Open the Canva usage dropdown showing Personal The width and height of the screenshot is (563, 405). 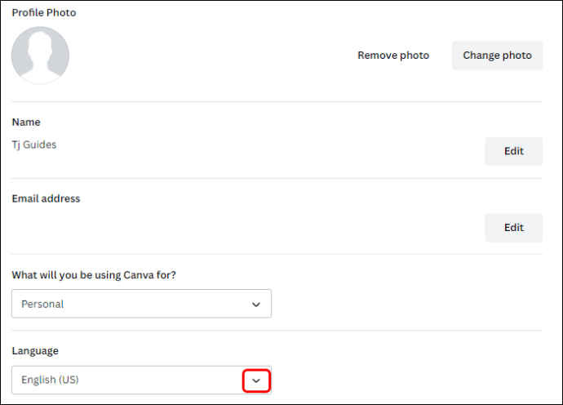[x=141, y=304]
